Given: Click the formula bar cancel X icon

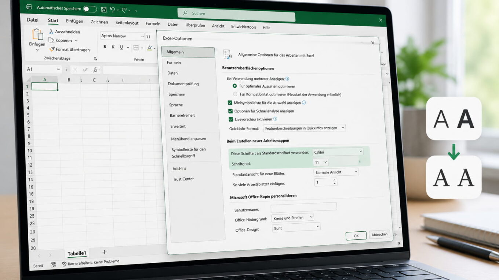Looking at the screenshot, I should [75, 70].
